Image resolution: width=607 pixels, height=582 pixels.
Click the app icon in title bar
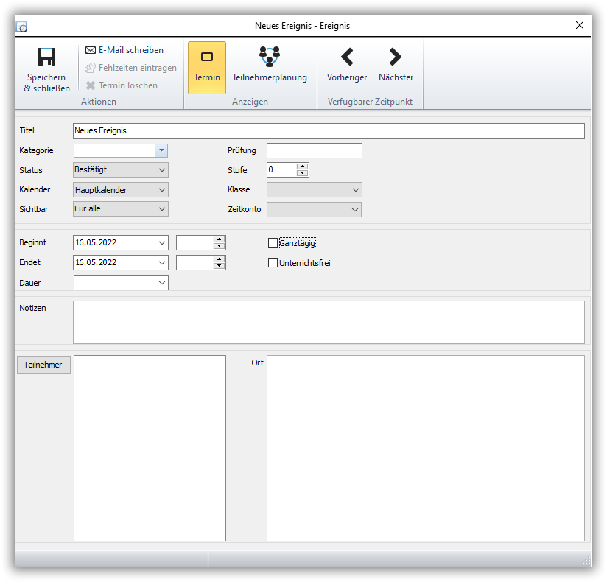[x=22, y=26]
